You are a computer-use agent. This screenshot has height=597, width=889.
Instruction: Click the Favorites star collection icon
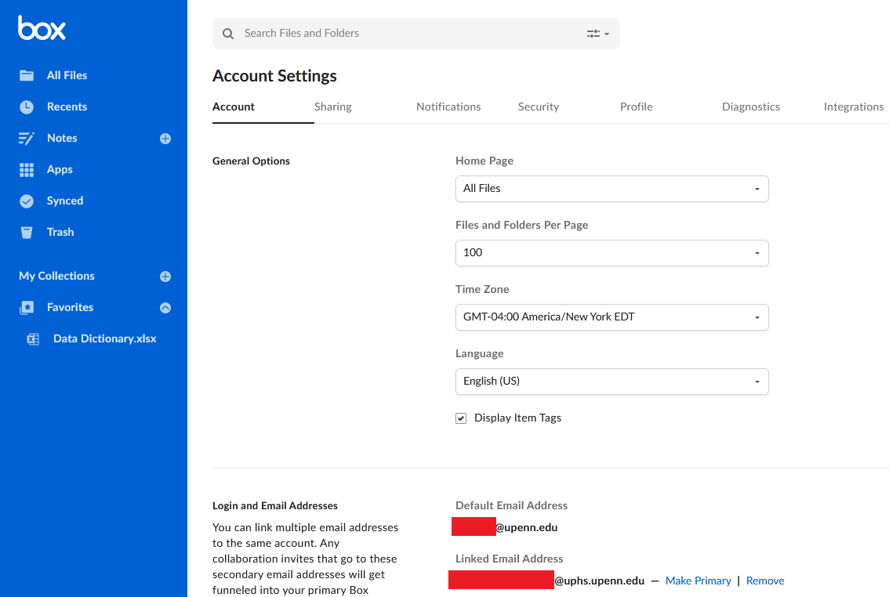point(27,308)
